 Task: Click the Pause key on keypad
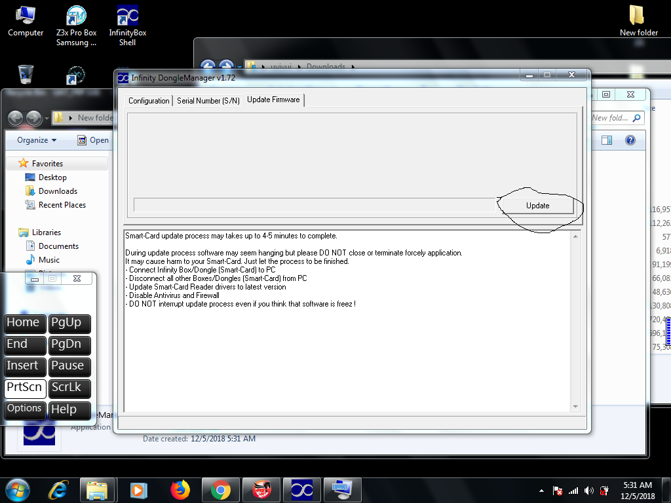point(69,367)
